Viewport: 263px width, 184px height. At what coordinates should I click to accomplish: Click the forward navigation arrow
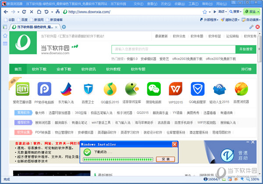pos(13,12)
